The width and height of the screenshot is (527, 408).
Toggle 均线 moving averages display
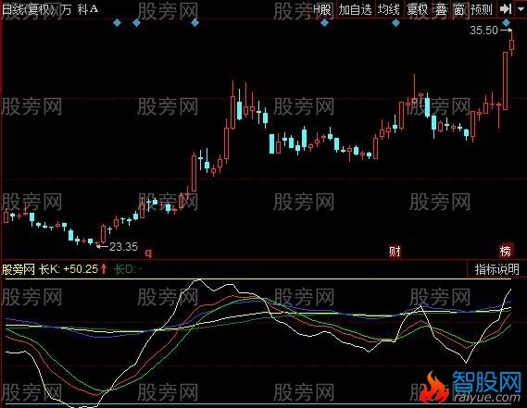pos(388,10)
